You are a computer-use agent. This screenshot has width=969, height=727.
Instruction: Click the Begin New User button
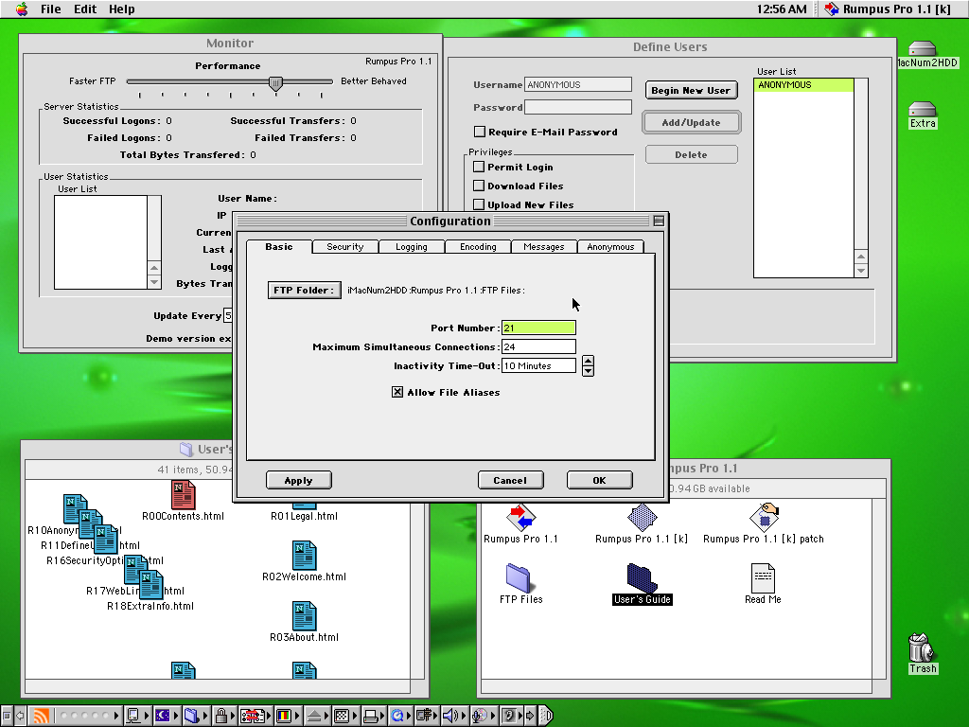click(x=691, y=90)
